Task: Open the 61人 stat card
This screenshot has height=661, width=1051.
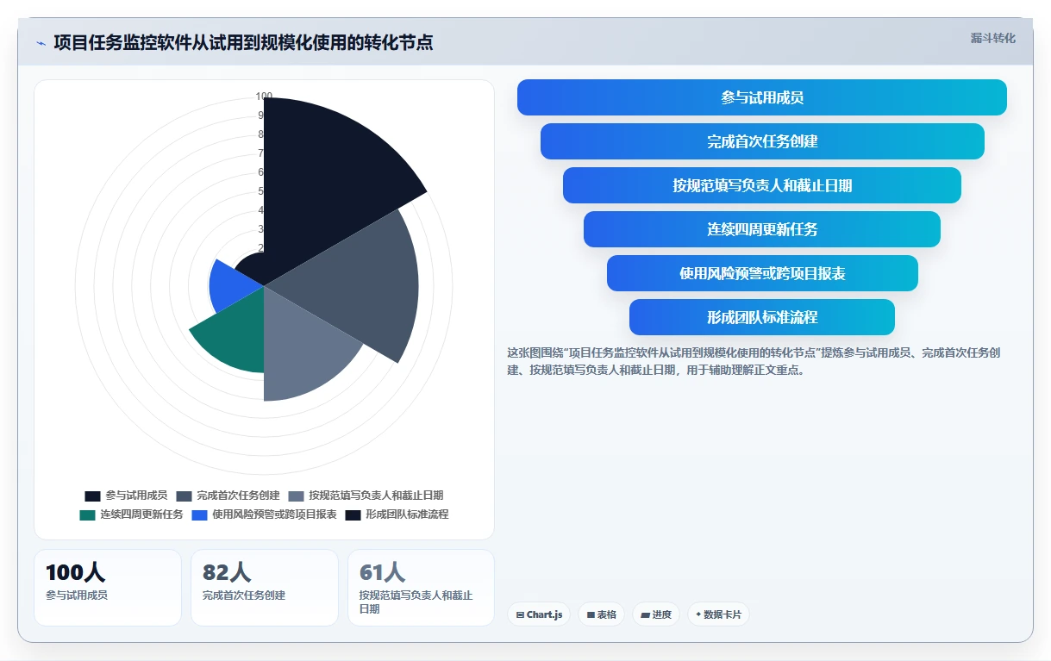Action: tap(421, 588)
